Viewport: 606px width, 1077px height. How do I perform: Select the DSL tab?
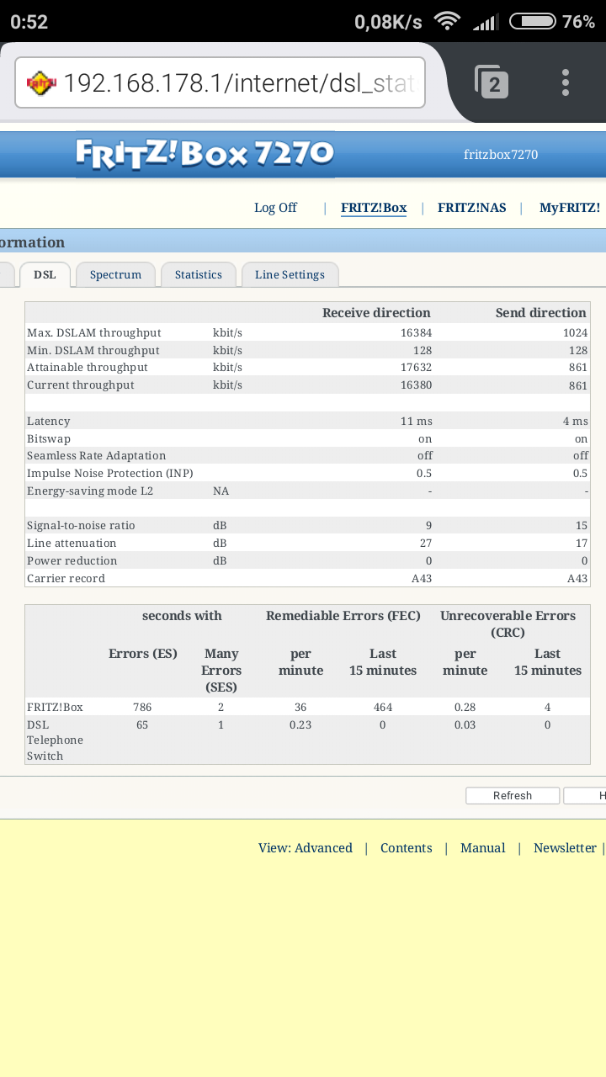point(45,274)
